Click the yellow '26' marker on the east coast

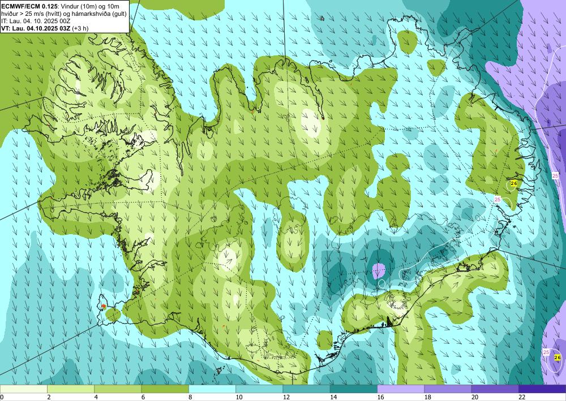(x=514, y=184)
